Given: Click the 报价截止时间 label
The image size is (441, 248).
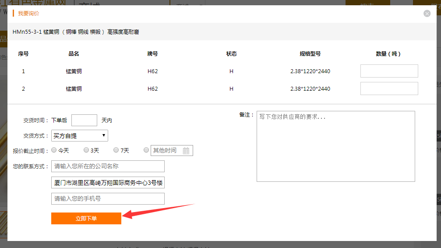Looking at the screenshot, I should [x=31, y=151].
